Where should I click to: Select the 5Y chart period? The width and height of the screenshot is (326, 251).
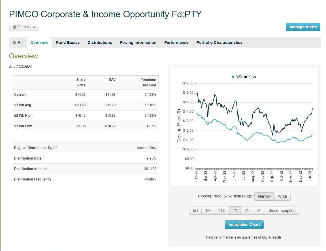click(259, 210)
